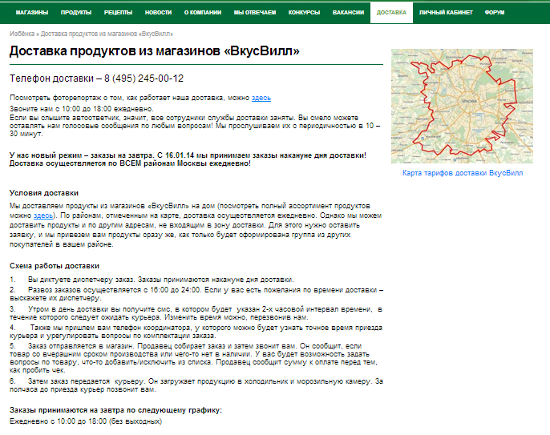The width and height of the screenshot is (550, 435).
Task: Follow the 'здесь' link to the delivery photo report
Action: [261, 98]
